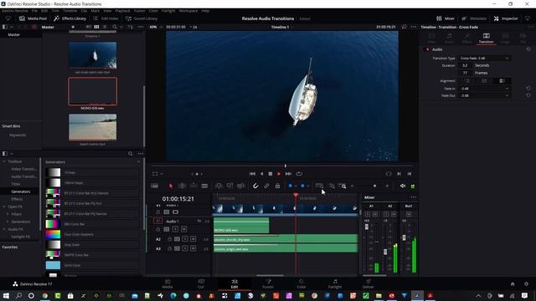The height and width of the screenshot is (301, 536).
Task: Toggle the Loop playback icon
Action: tap(299, 174)
